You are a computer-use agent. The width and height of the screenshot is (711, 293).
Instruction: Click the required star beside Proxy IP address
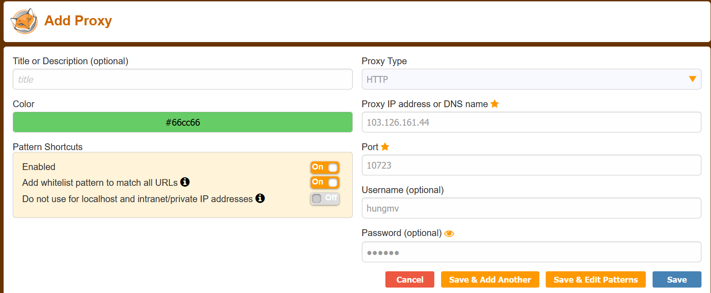tap(494, 104)
